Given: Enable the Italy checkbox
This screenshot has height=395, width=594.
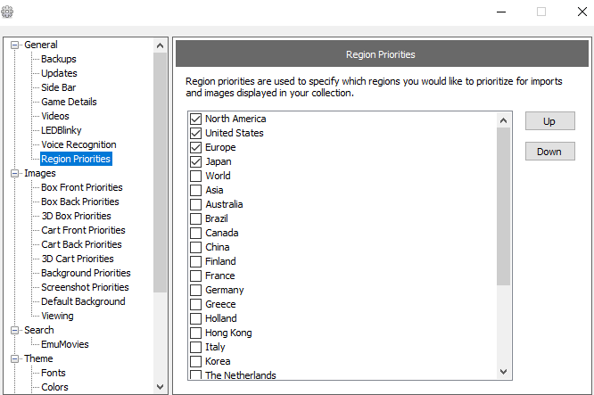Looking at the screenshot, I should coord(195,347).
